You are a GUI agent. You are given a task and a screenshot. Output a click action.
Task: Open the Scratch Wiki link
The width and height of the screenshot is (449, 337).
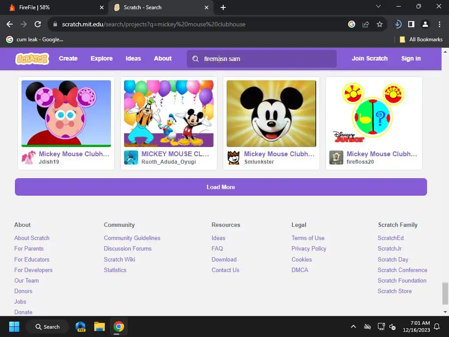119,260
